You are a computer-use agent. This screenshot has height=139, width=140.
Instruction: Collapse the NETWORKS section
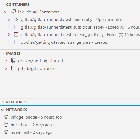coord(3,110)
